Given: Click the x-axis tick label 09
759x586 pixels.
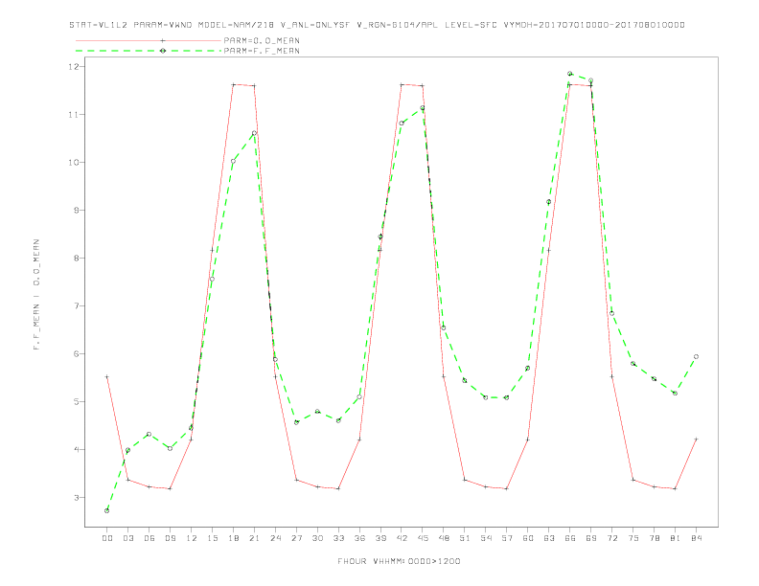Looking at the screenshot, I should coord(170,538).
